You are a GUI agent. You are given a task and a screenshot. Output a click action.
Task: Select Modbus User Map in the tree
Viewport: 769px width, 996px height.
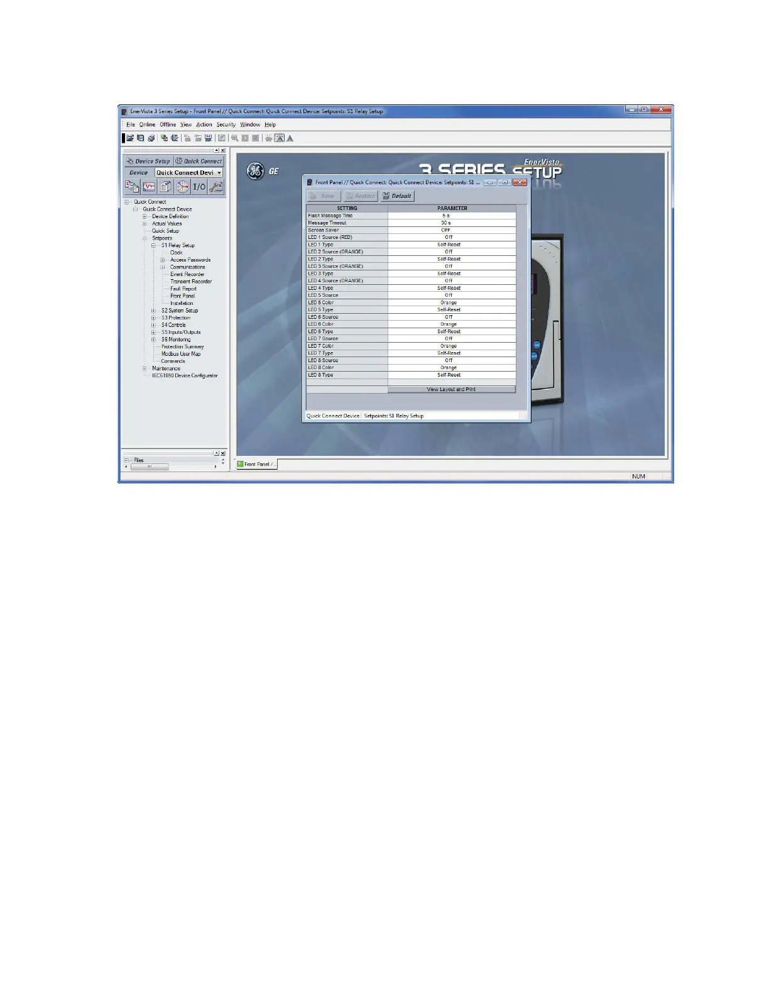point(181,354)
